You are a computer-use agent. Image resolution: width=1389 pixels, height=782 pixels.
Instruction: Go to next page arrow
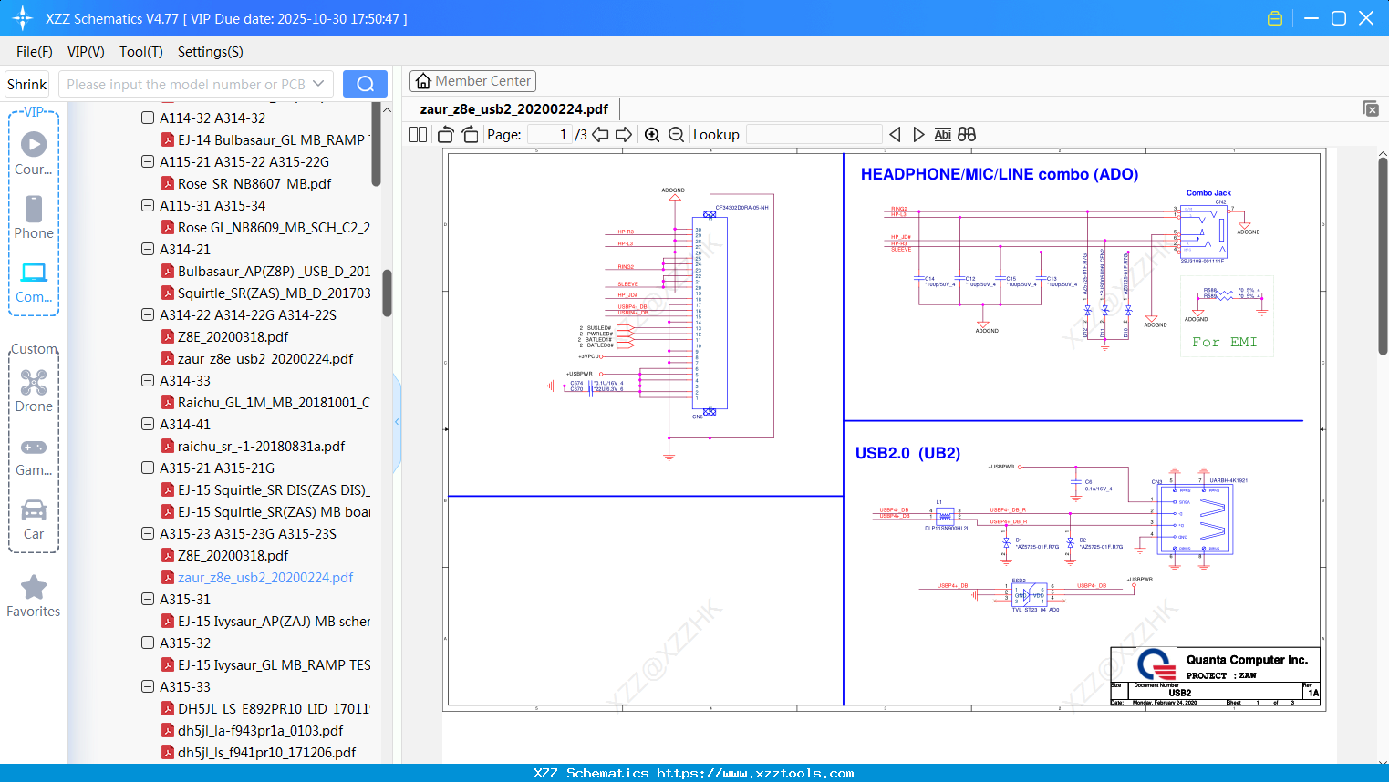coord(624,135)
